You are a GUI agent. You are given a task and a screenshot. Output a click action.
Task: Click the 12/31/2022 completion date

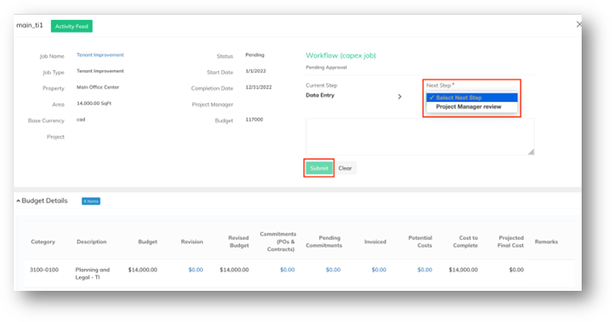click(x=258, y=87)
